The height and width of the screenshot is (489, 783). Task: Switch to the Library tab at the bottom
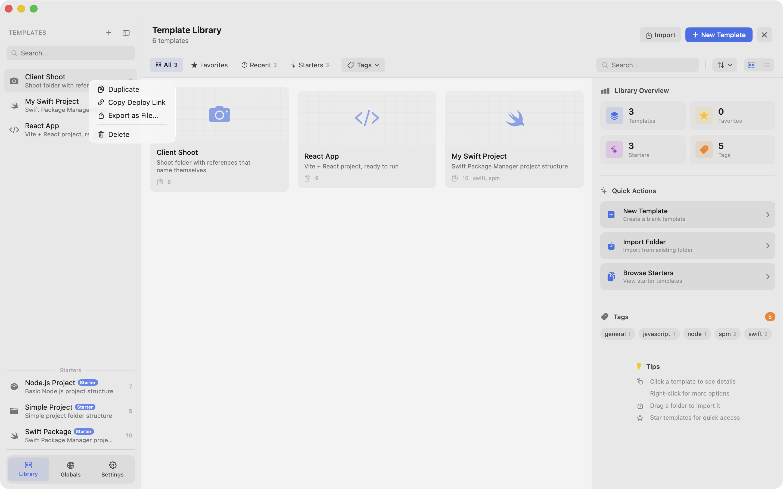point(29,469)
